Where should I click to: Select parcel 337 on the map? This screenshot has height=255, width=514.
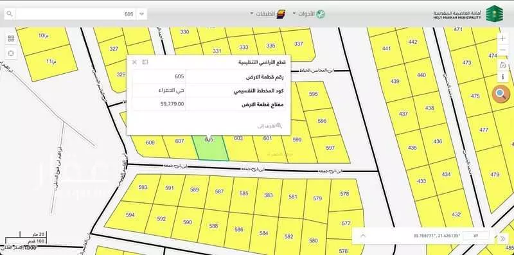[x=299, y=44]
